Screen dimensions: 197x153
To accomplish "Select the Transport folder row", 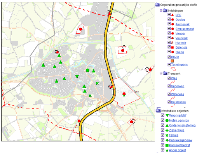I will (172, 74).
